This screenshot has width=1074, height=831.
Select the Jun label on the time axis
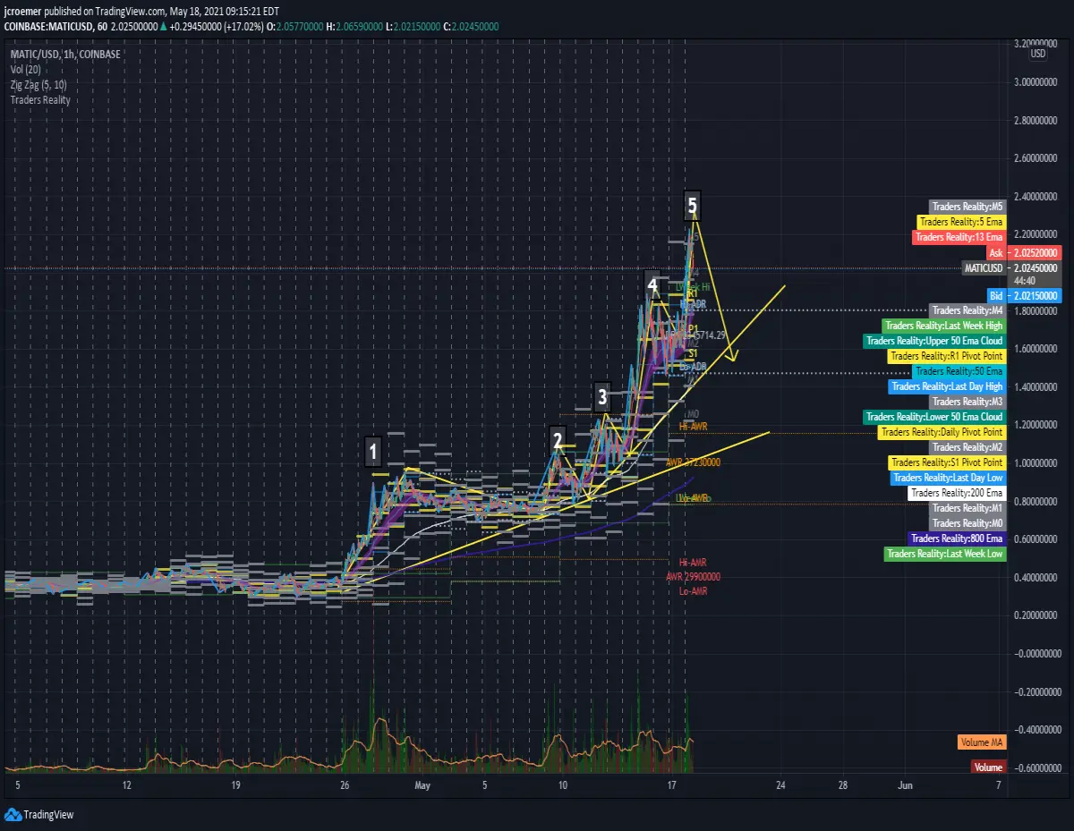pyautogui.click(x=906, y=785)
